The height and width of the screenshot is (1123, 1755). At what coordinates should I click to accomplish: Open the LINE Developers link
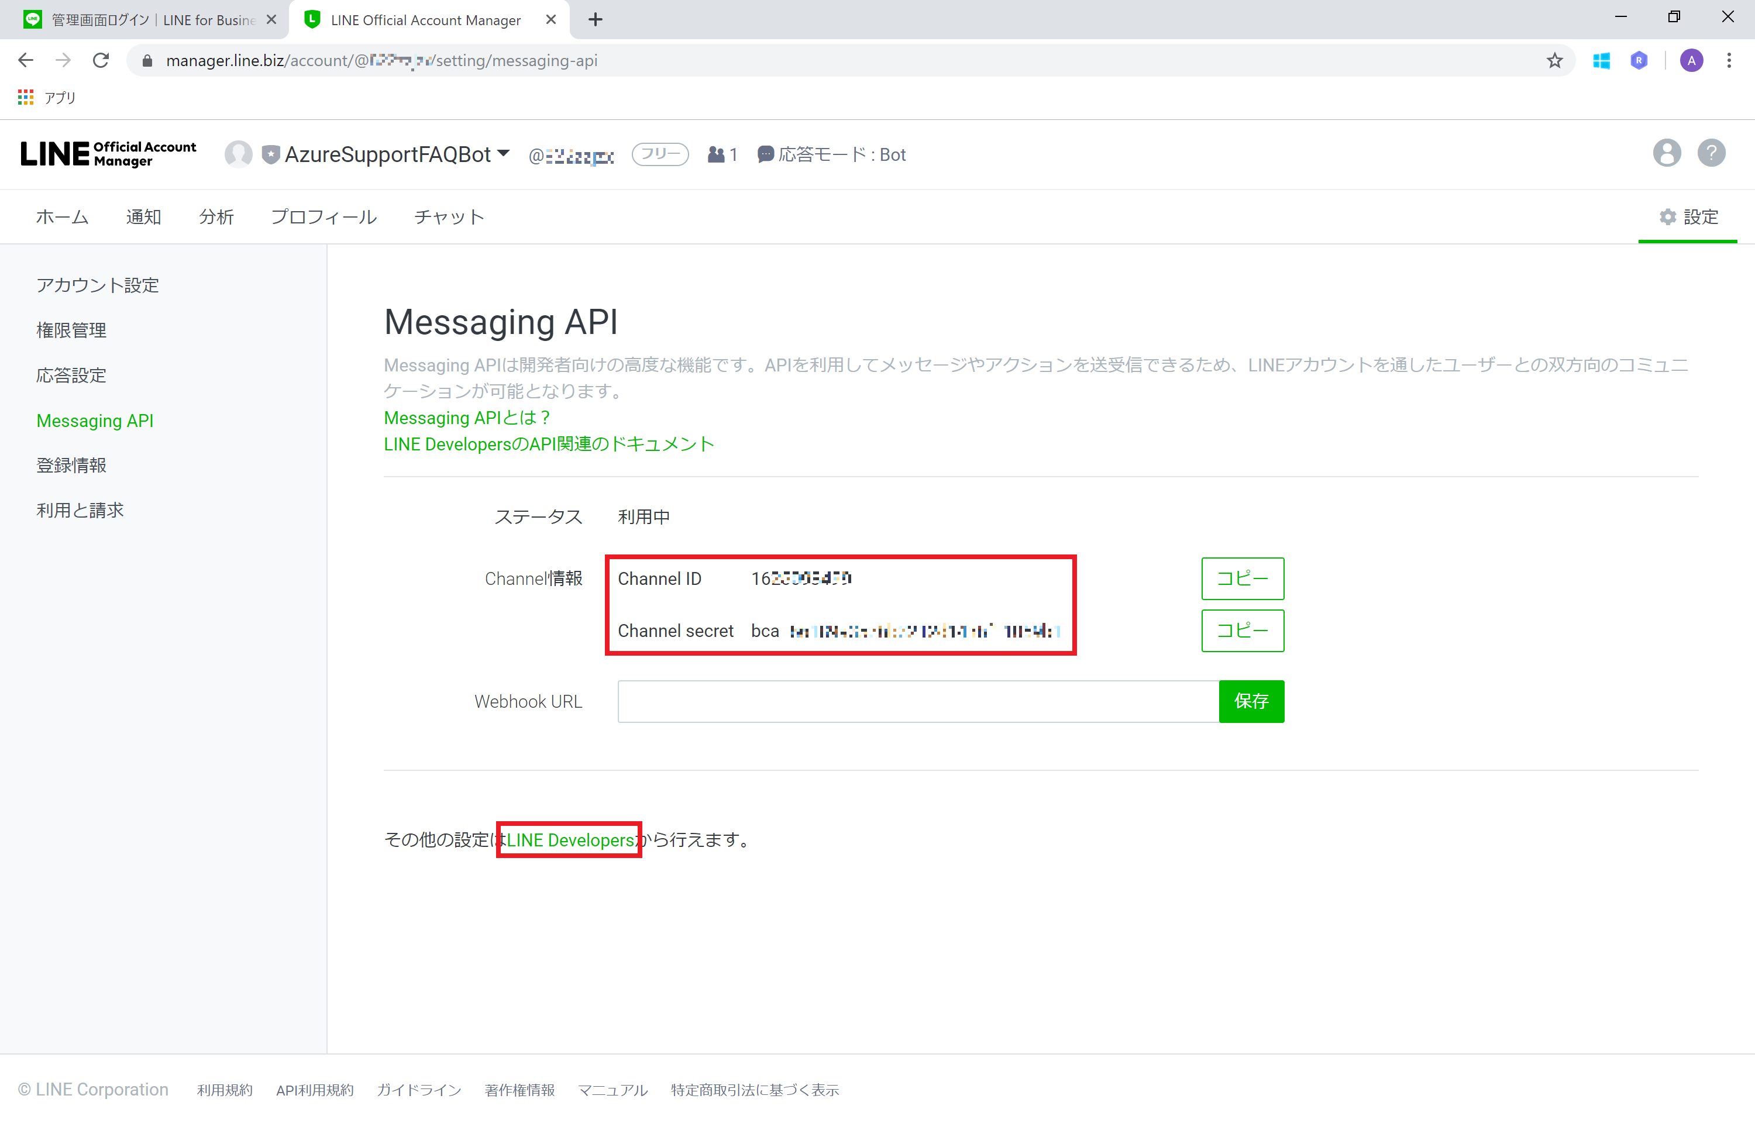coord(570,840)
